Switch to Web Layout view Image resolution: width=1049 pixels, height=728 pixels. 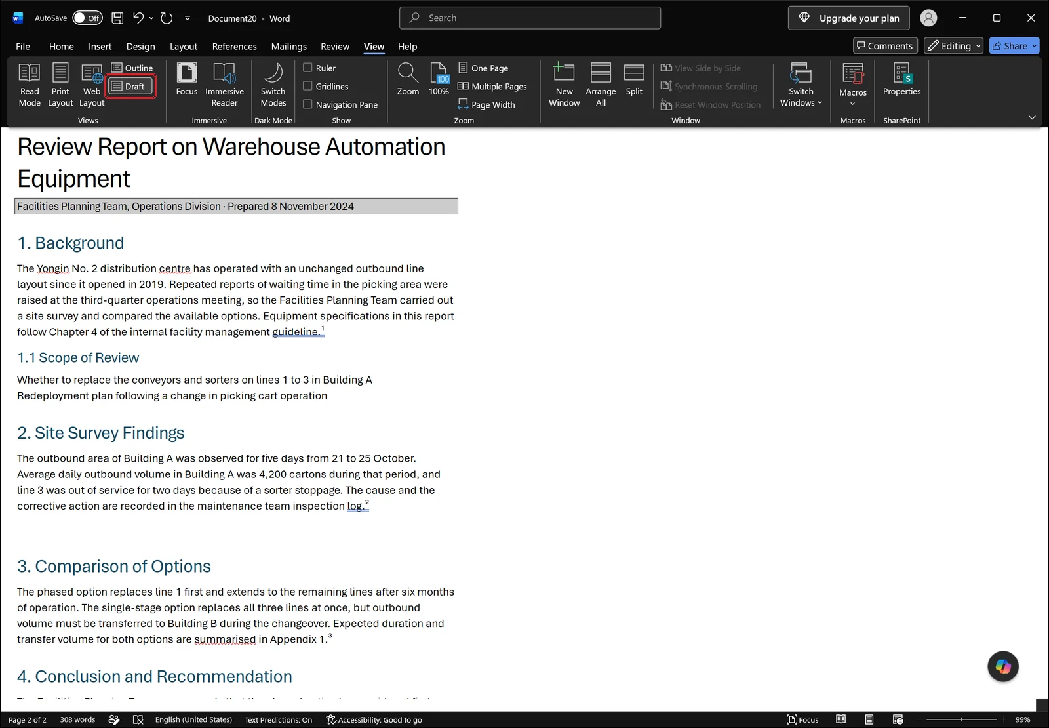click(x=92, y=85)
